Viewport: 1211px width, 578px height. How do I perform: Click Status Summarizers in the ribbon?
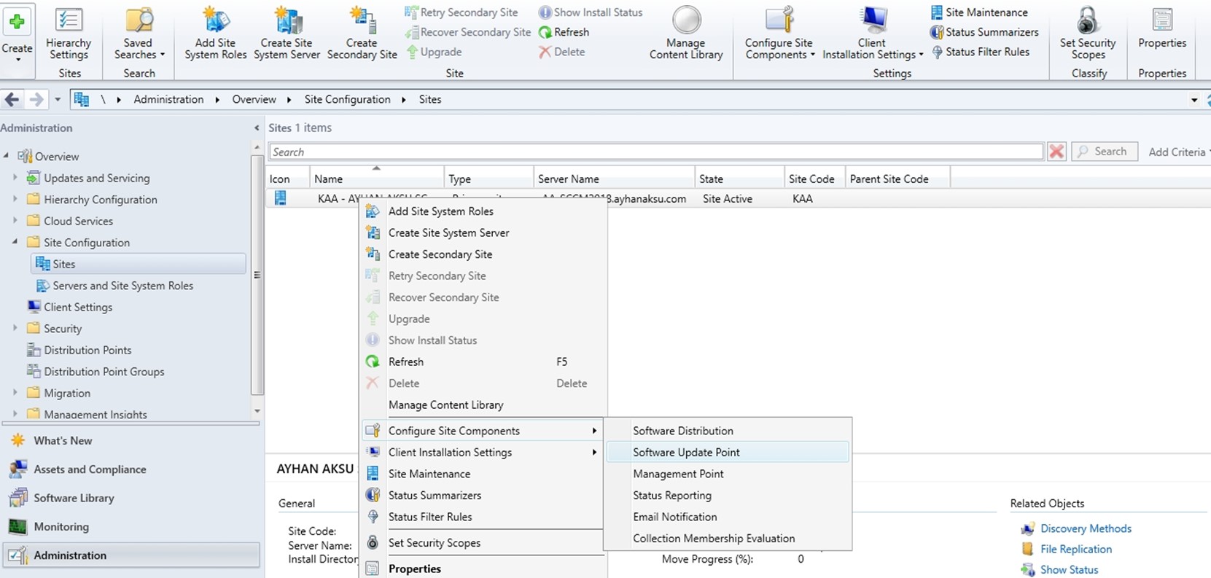pos(984,32)
